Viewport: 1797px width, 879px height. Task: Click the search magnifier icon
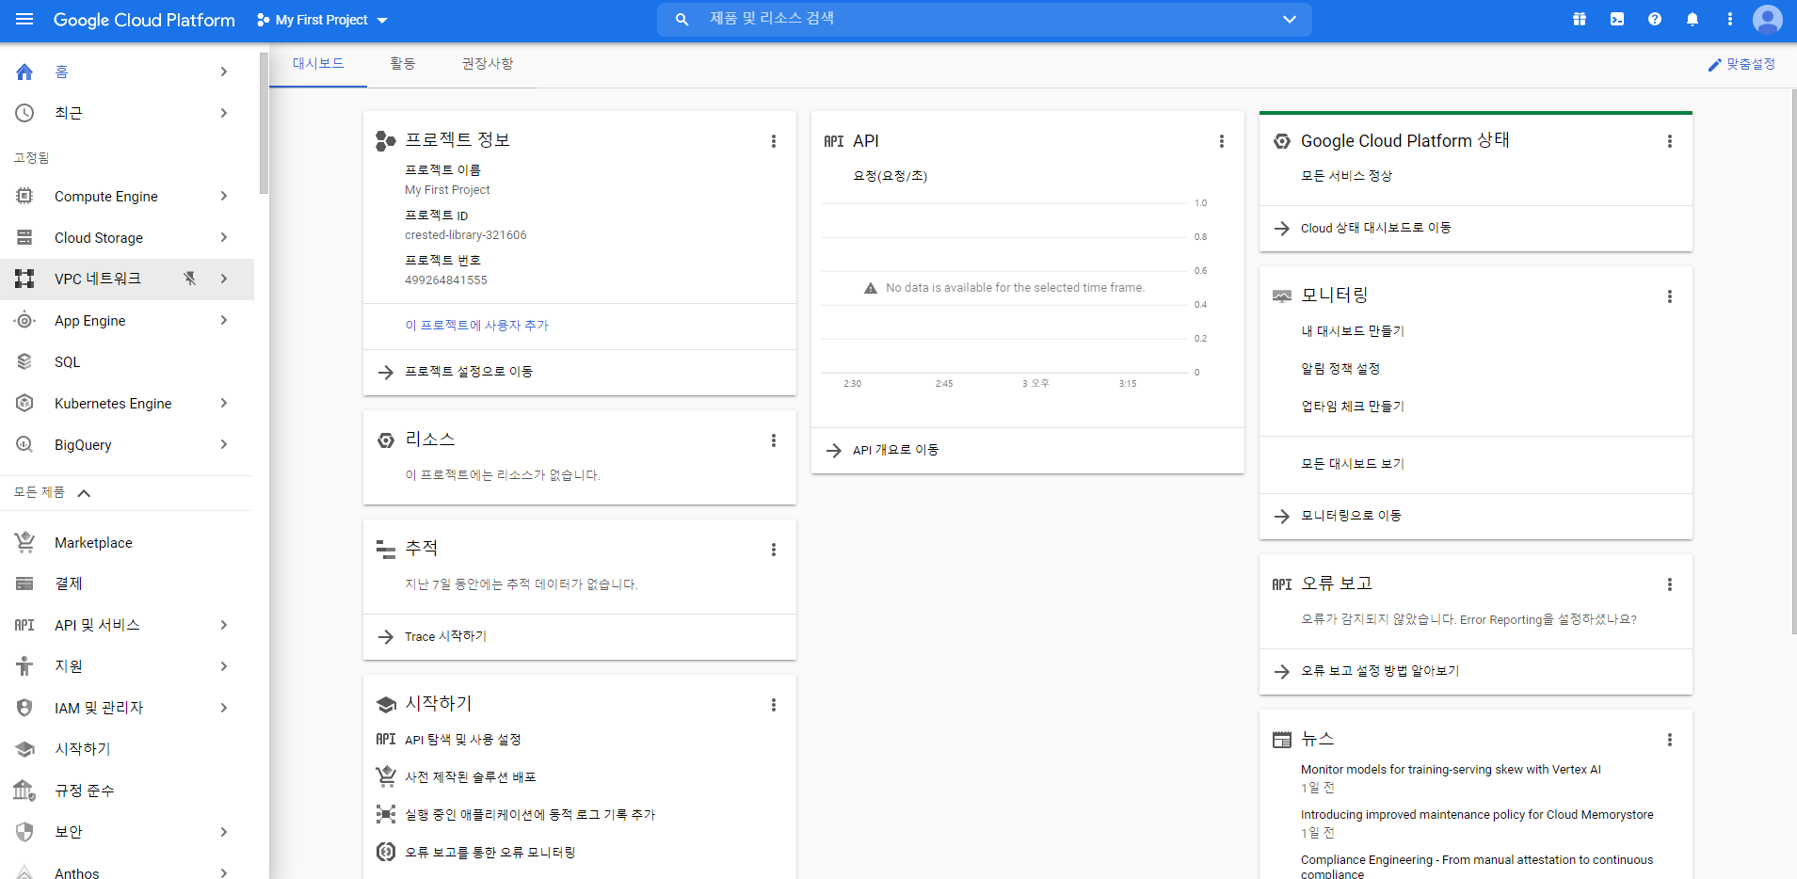point(682,20)
